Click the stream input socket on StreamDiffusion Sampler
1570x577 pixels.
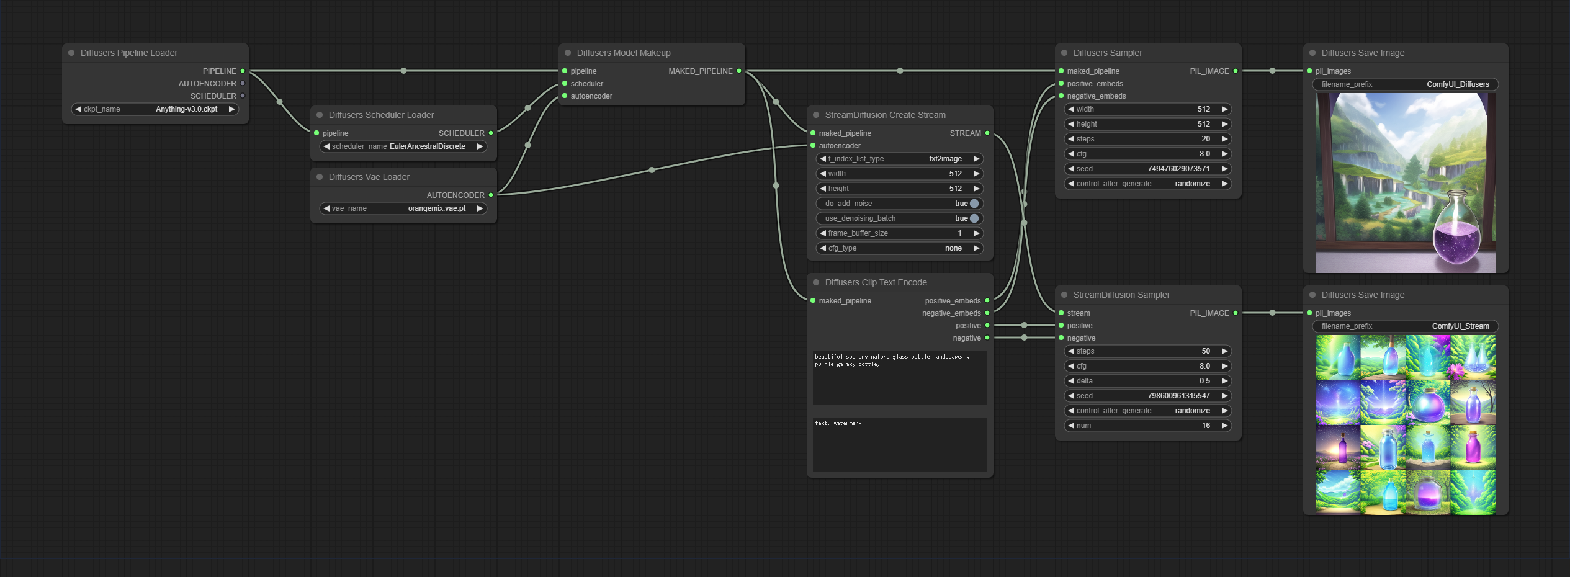(1061, 313)
